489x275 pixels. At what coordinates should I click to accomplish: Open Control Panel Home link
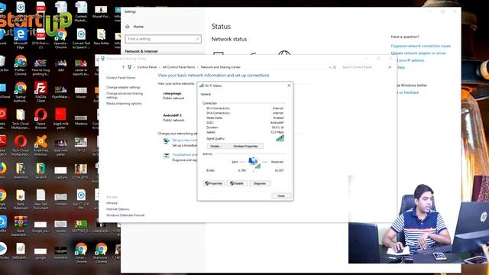click(121, 78)
